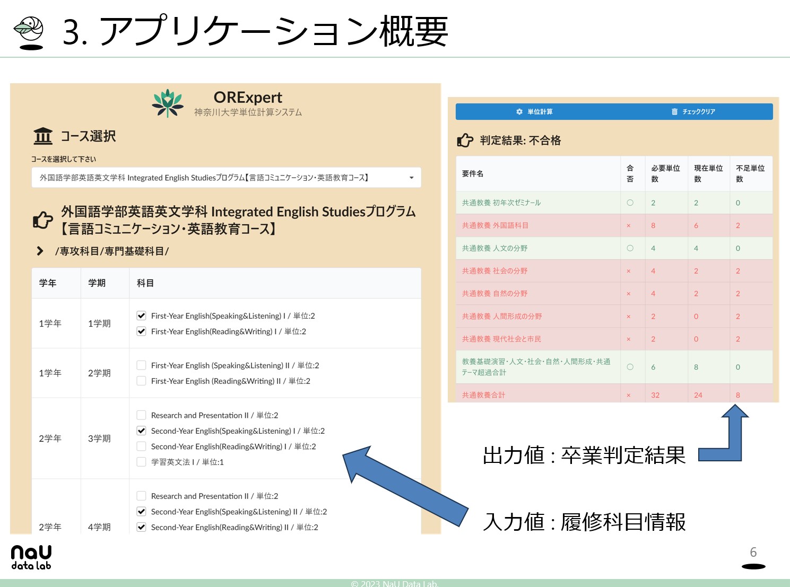
Task: Click the gear icon in 単位計算 button
Action: (x=519, y=111)
